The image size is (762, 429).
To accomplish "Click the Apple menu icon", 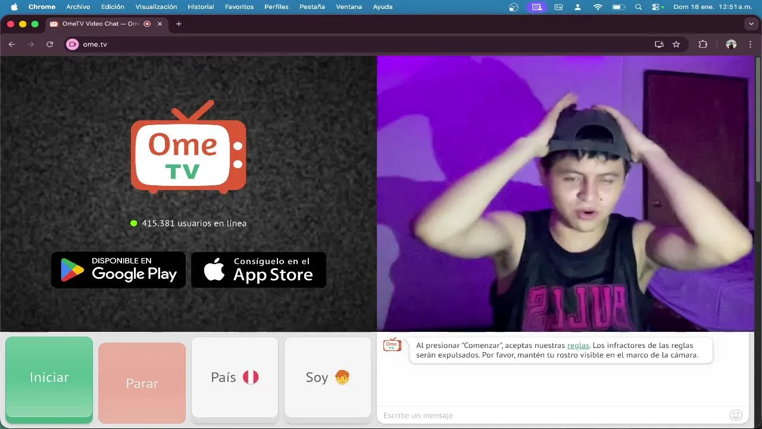I will [x=14, y=7].
